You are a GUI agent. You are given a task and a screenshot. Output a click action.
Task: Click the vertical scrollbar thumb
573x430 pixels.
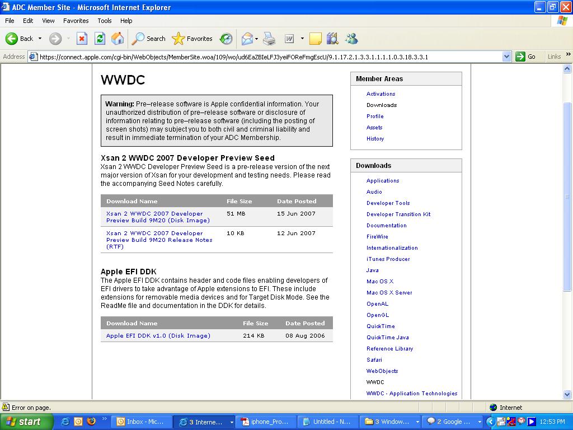(567, 197)
